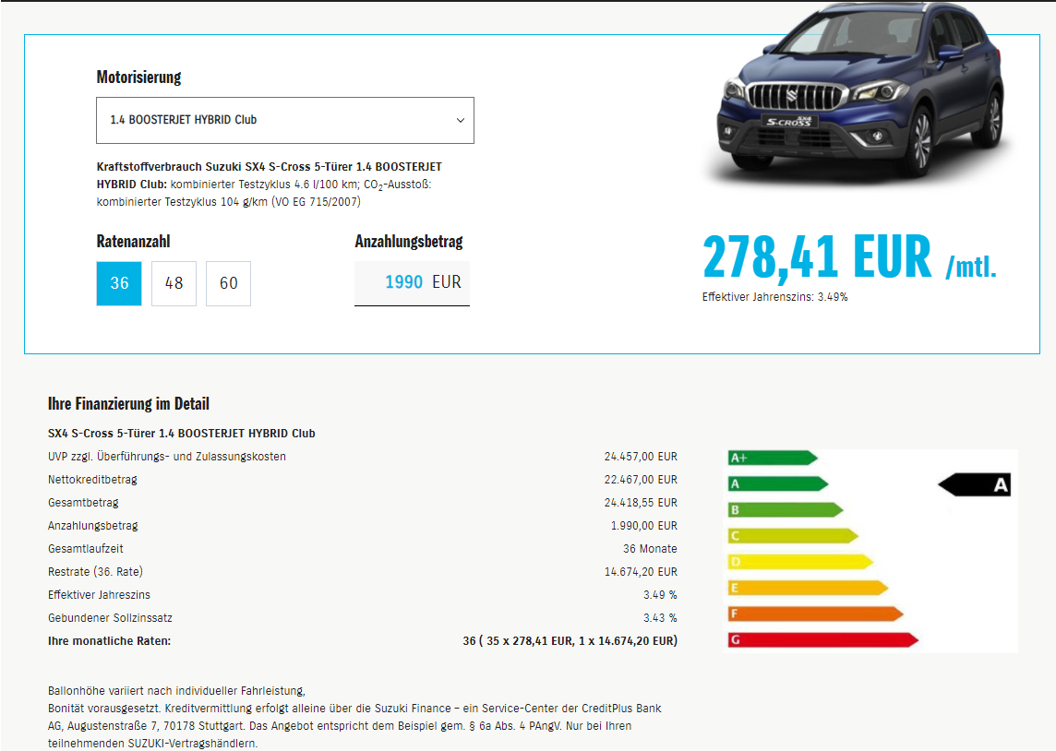
Task: Click the Motorisierung heading
Action: click(x=138, y=77)
